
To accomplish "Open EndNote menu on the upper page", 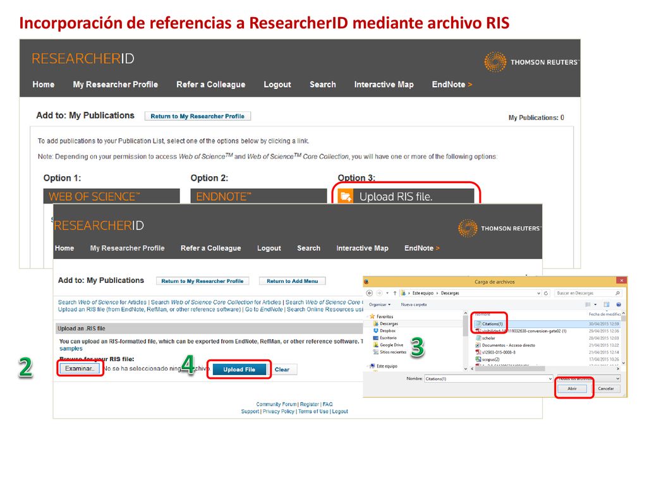I will (x=452, y=84).
